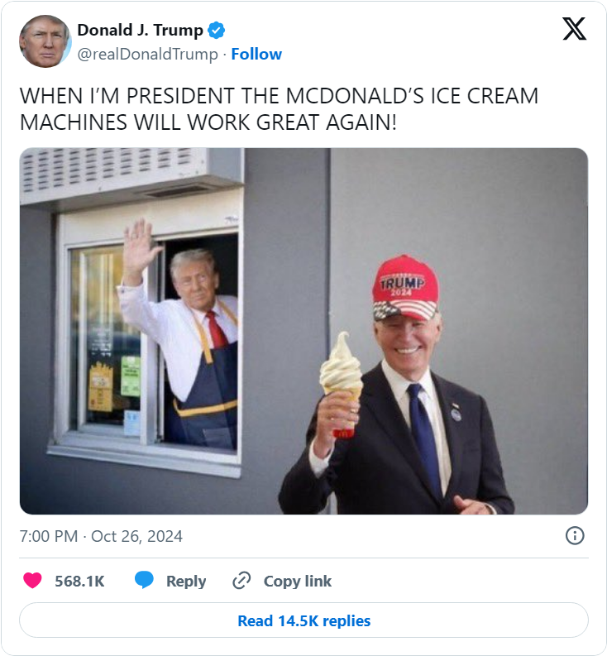Image resolution: width=607 pixels, height=656 pixels.
Task: Click the pink heart like icon
Action: click(x=32, y=581)
